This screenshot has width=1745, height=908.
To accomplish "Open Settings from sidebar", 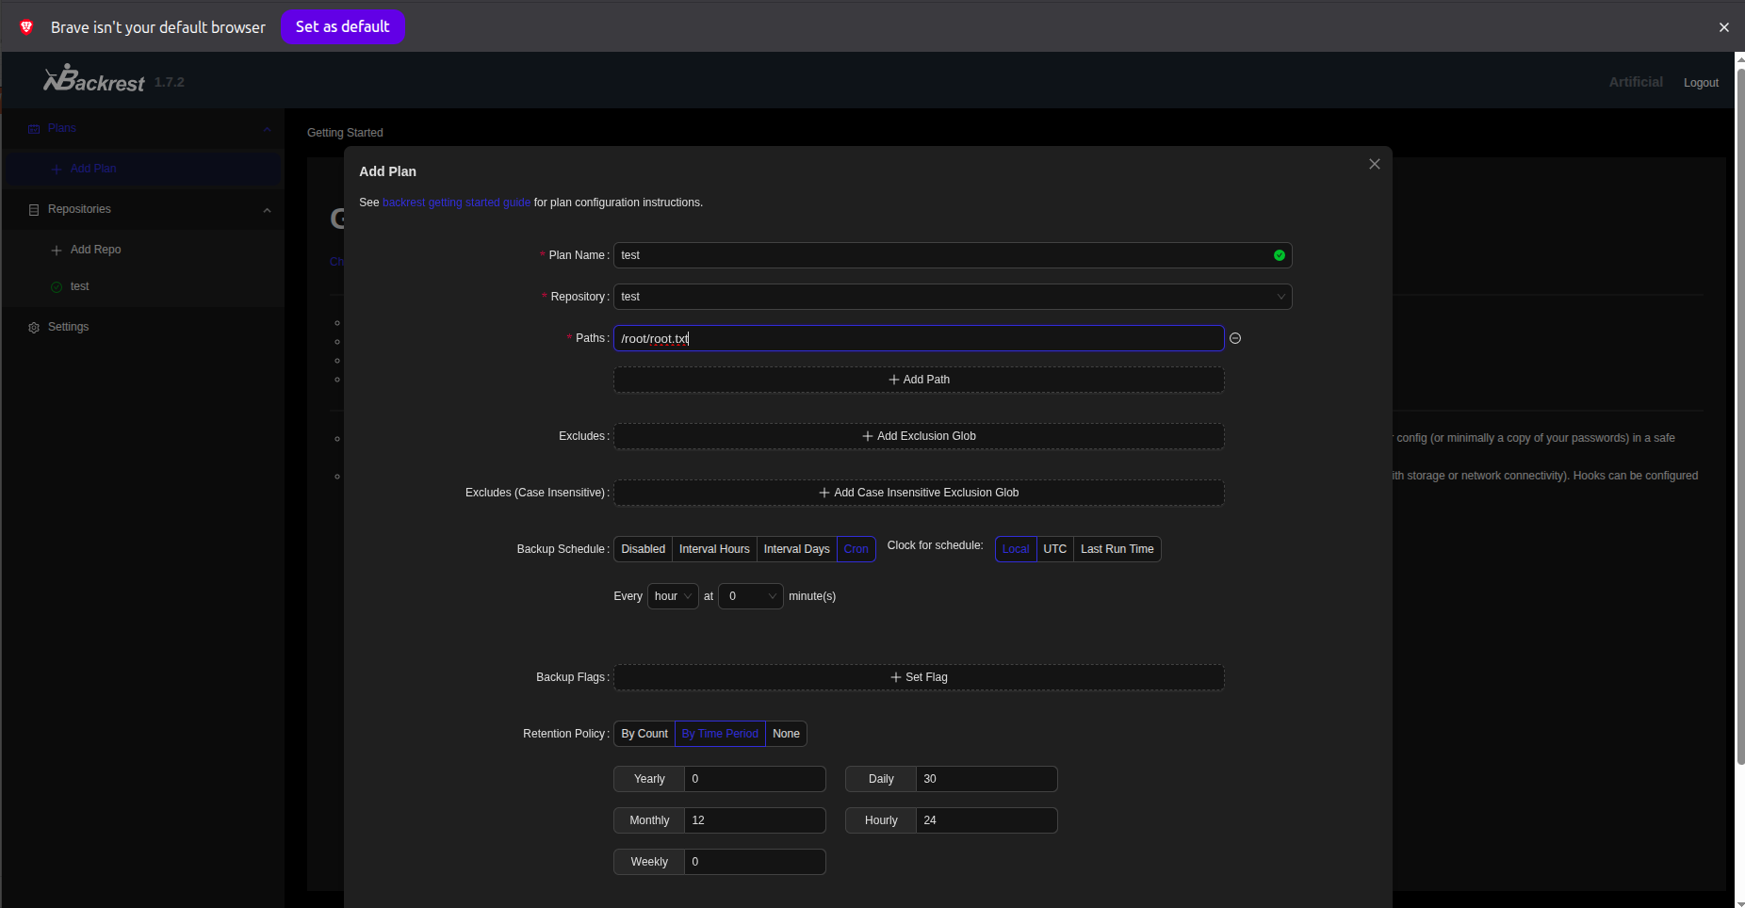I will coord(141,327).
